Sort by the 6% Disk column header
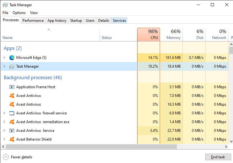 coord(194,35)
